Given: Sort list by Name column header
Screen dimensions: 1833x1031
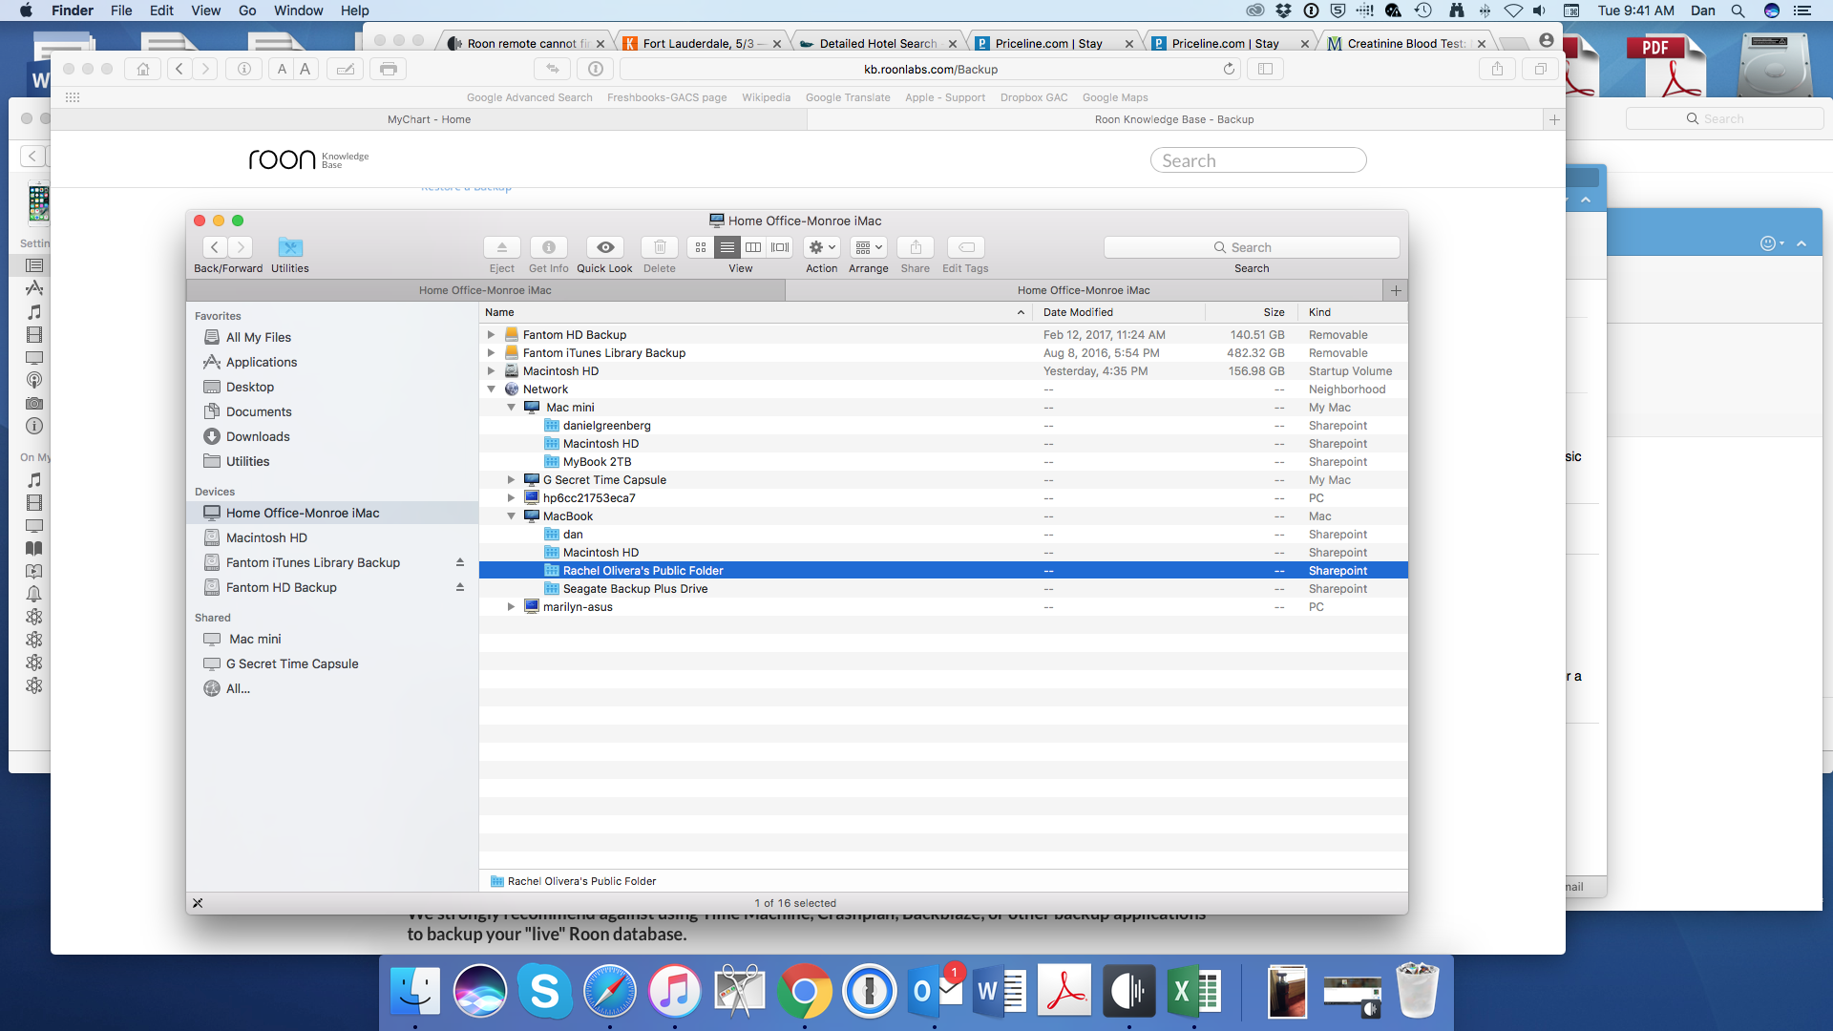Looking at the screenshot, I should coord(755,312).
